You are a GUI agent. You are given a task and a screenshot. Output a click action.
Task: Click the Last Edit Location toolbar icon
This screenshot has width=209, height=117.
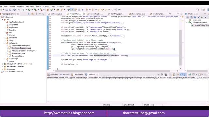pos(99,10)
